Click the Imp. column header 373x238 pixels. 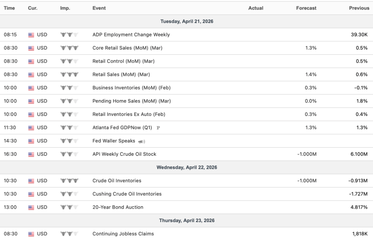click(65, 8)
